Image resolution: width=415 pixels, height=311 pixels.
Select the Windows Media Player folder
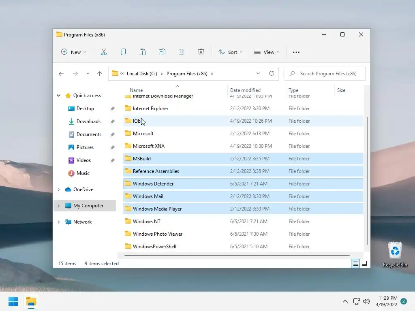coord(243,209)
